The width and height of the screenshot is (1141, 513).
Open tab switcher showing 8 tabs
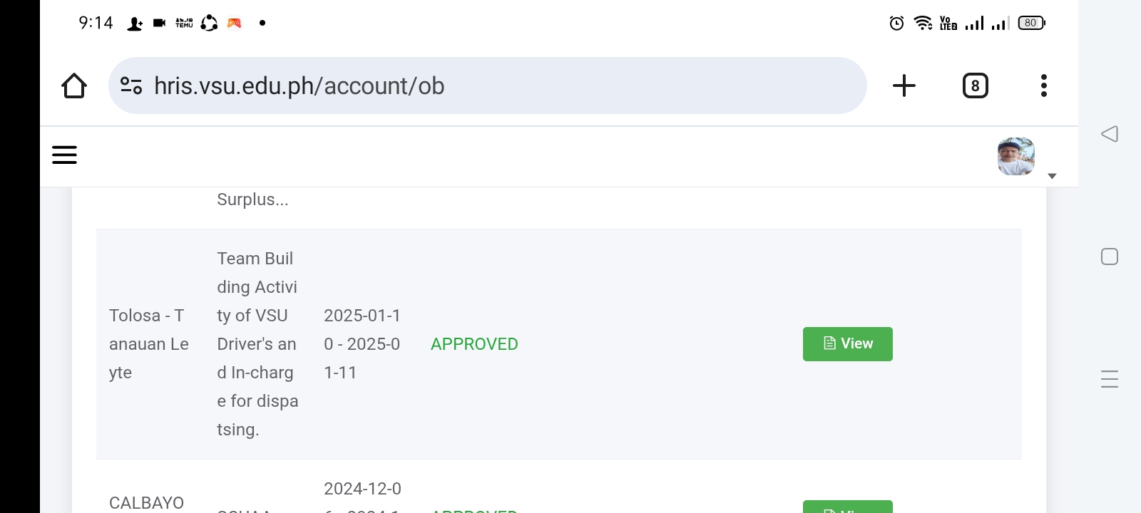click(975, 85)
